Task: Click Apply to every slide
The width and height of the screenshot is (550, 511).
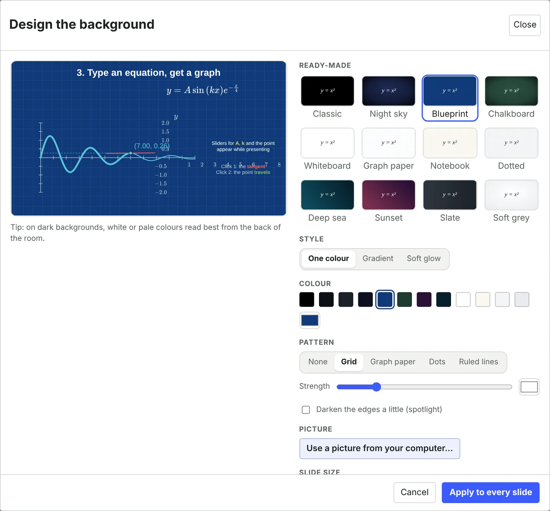Action: coord(491,492)
